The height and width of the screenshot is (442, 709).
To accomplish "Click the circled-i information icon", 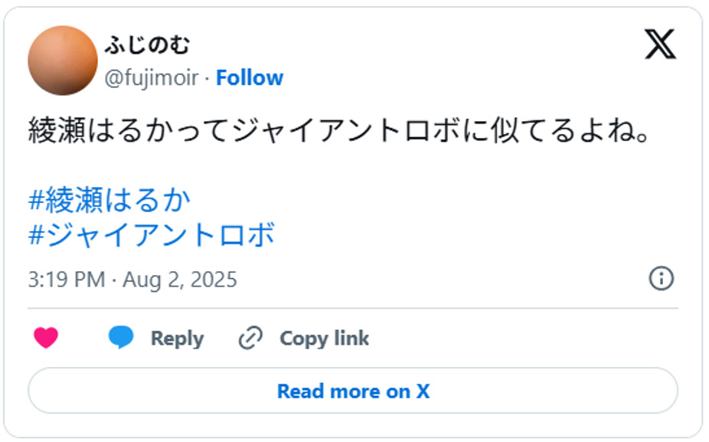I will (x=663, y=279).
